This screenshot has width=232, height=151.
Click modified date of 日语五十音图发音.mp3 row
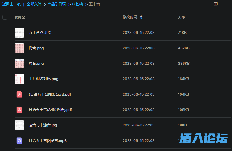pos(139,141)
